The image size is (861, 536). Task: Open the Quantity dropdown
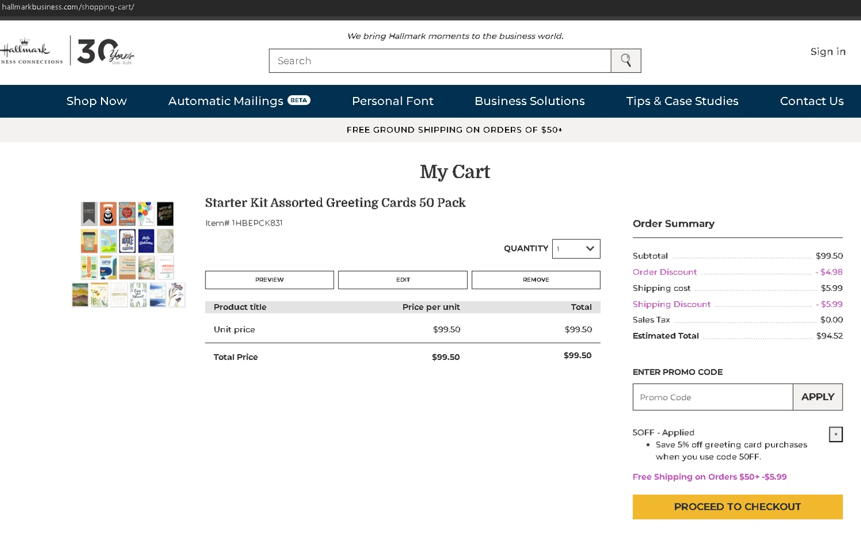click(576, 248)
